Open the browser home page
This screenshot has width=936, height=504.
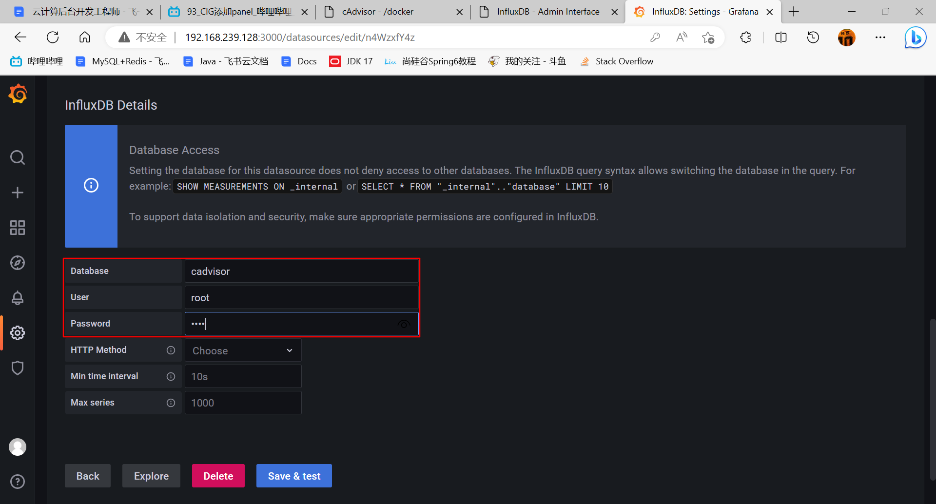85,37
